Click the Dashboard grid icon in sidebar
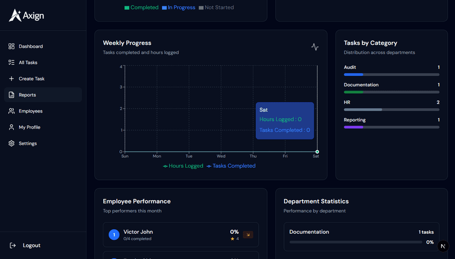The image size is (455, 259). click(x=12, y=47)
